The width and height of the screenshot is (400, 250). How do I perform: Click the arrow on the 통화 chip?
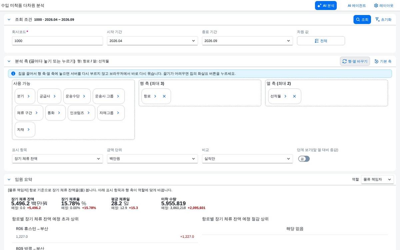[59, 113]
